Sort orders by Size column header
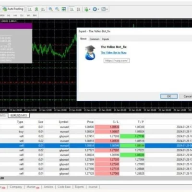 point(41,122)
